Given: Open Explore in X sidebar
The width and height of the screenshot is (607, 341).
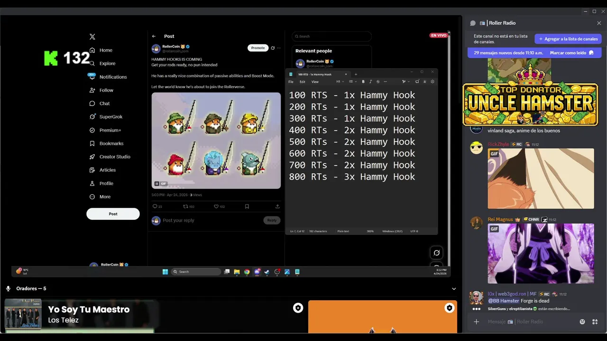Looking at the screenshot, I should (x=102, y=63).
